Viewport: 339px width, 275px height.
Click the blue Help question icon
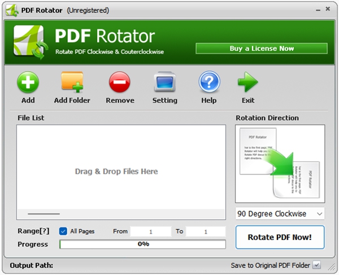209,84
